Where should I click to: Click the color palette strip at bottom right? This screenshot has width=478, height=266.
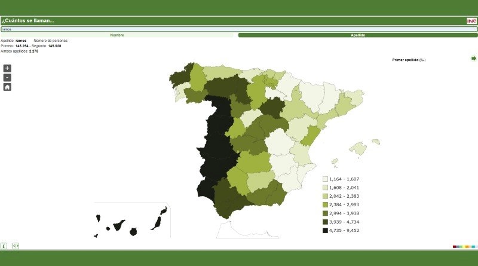pos(465,246)
